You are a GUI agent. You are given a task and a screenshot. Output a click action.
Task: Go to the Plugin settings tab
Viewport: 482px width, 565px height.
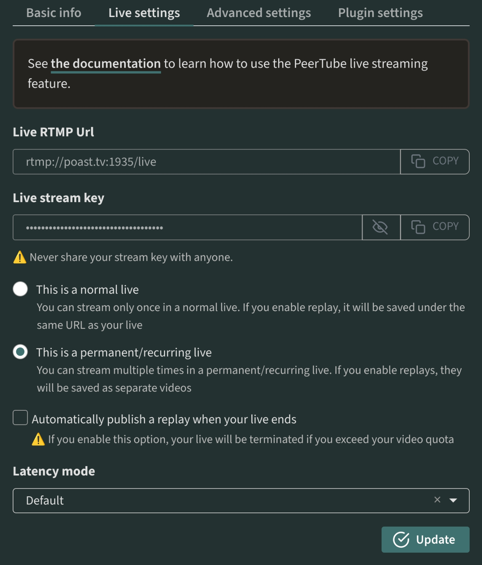380,13
